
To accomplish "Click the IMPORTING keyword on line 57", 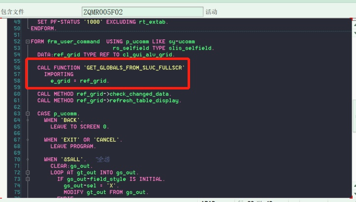I will click(x=59, y=74).
